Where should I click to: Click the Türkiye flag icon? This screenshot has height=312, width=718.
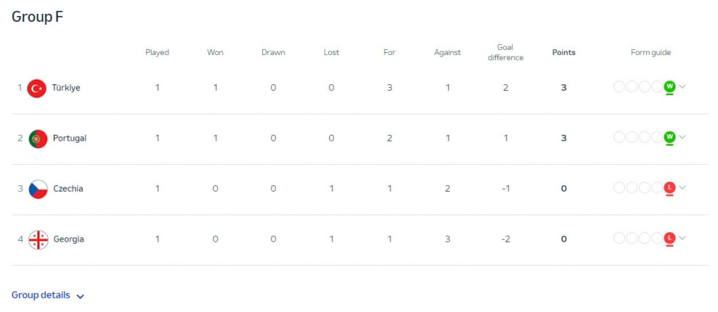click(37, 89)
